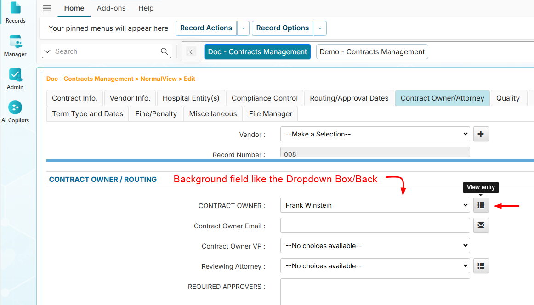This screenshot has width=534, height=305.
Task: Select the Manager icon in the sidebar
Action: point(15,45)
